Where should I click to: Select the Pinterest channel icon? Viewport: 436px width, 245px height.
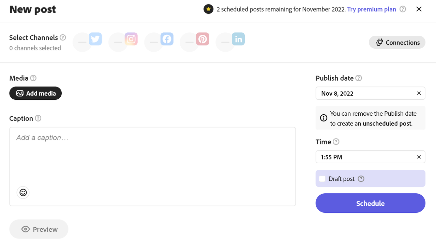tap(202, 39)
